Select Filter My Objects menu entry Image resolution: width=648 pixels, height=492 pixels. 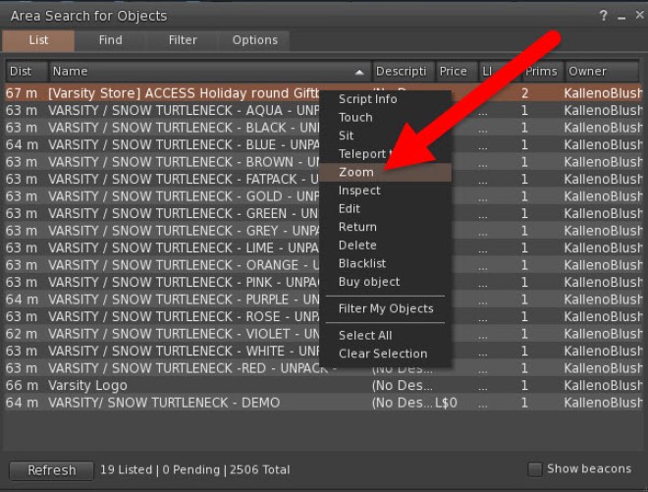pyautogui.click(x=385, y=308)
